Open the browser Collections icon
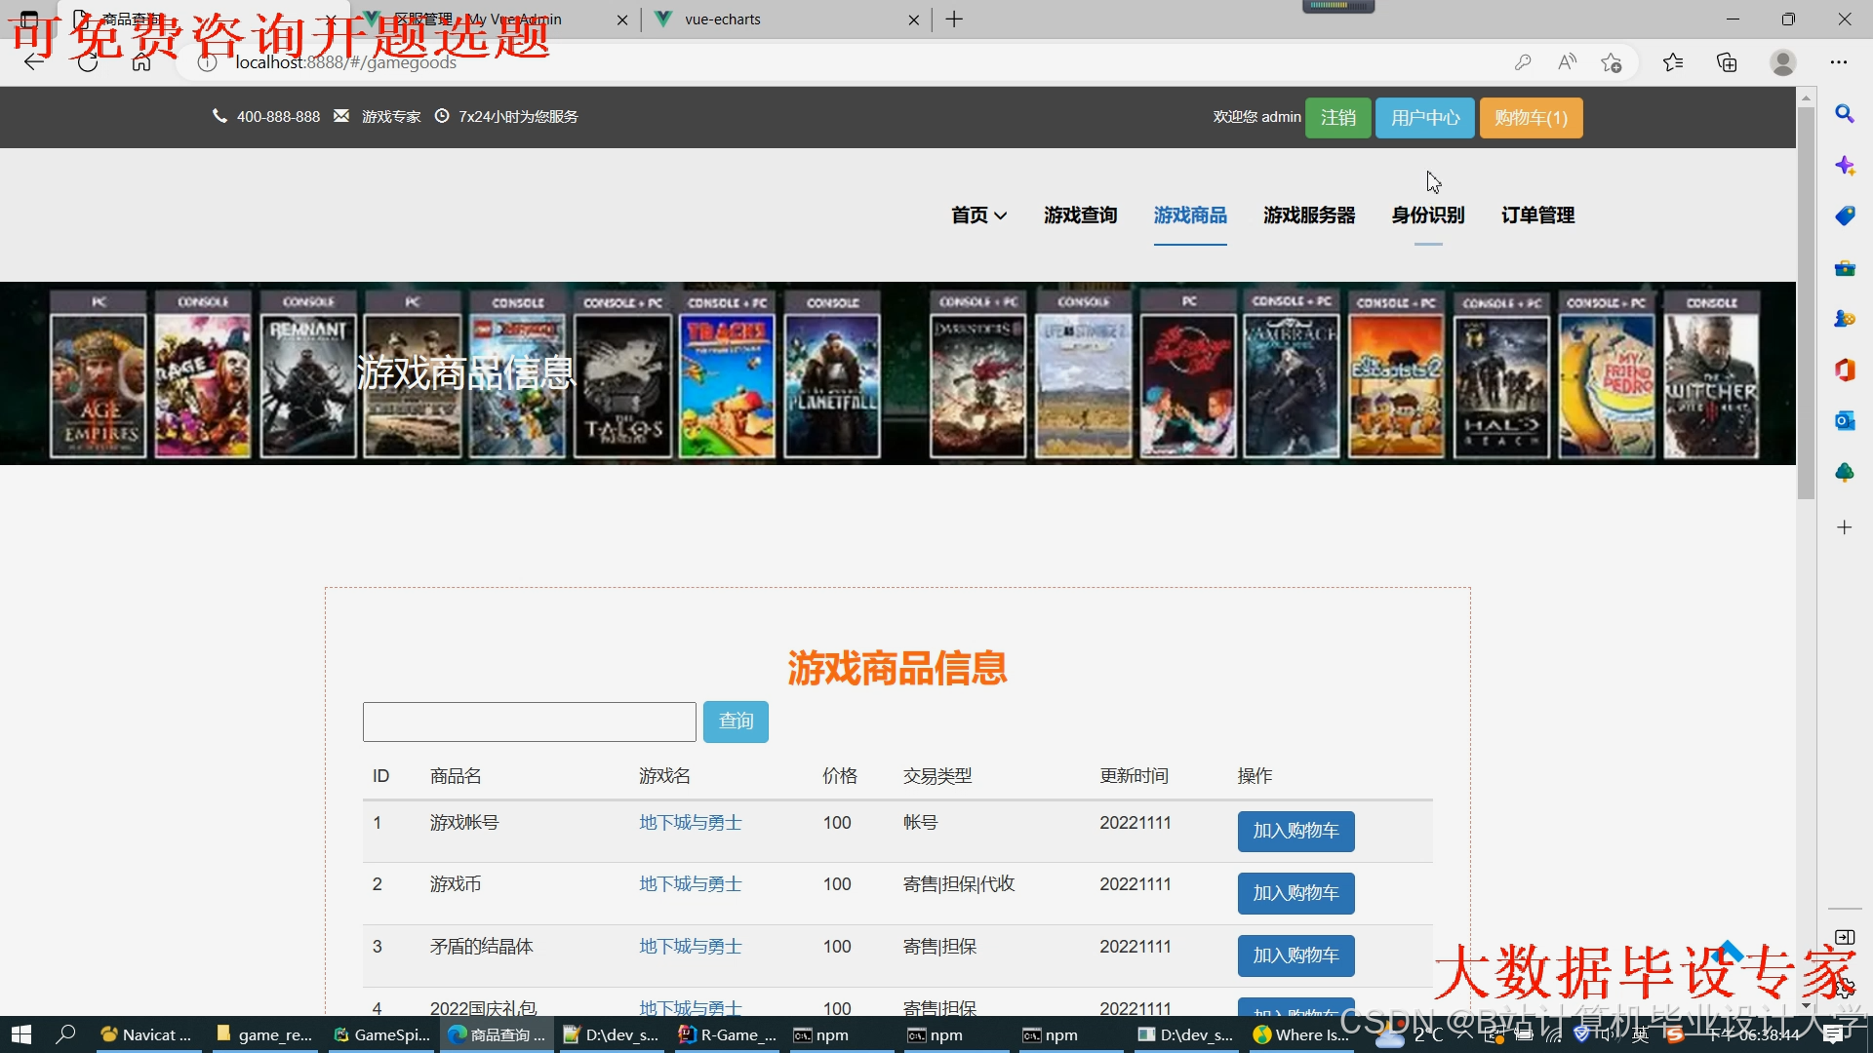 pyautogui.click(x=1727, y=62)
